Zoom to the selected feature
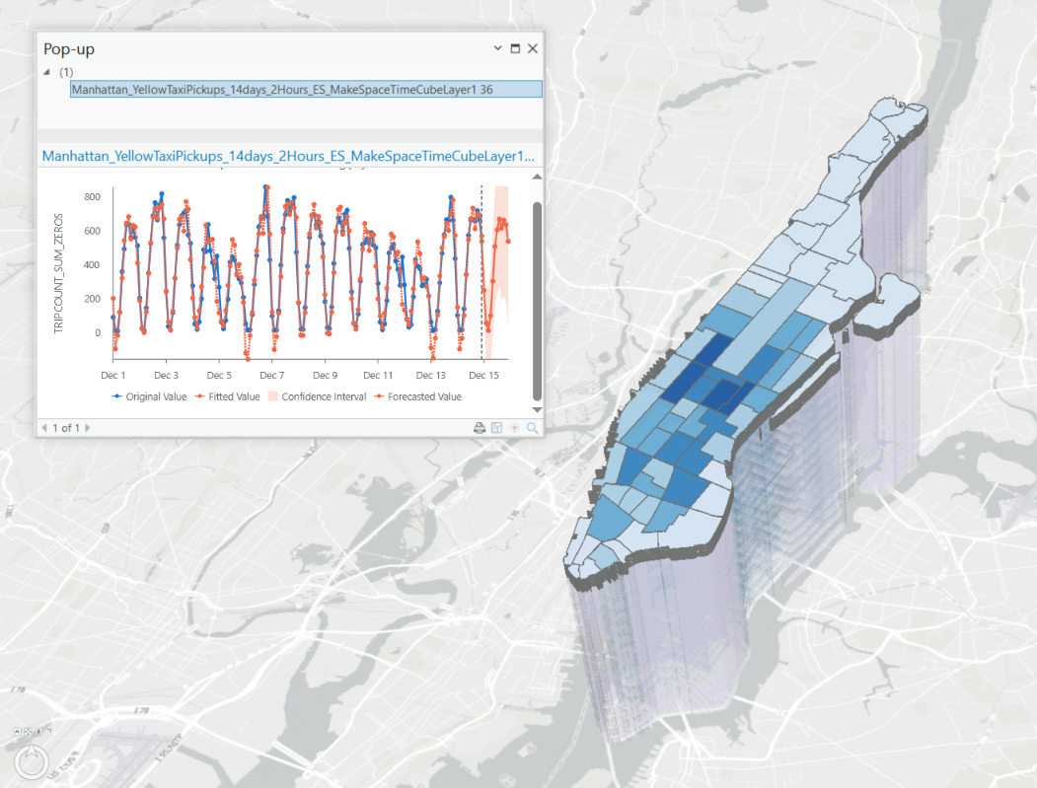 click(x=532, y=427)
